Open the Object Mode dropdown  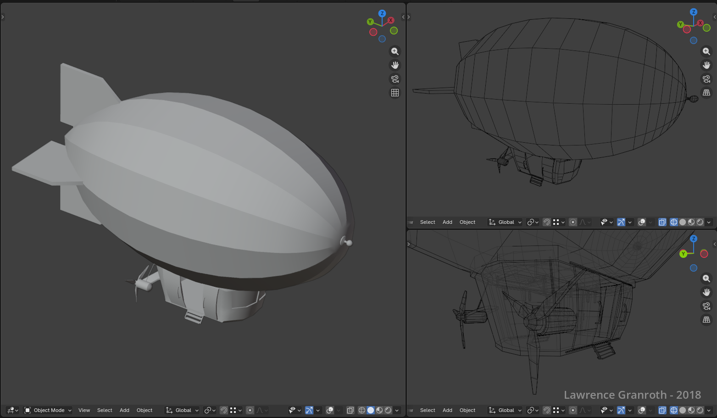click(48, 410)
